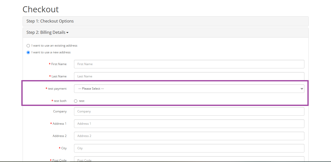Click into the First Name field
The width and height of the screenshot is (331, 162).
[x=189, y=64]
